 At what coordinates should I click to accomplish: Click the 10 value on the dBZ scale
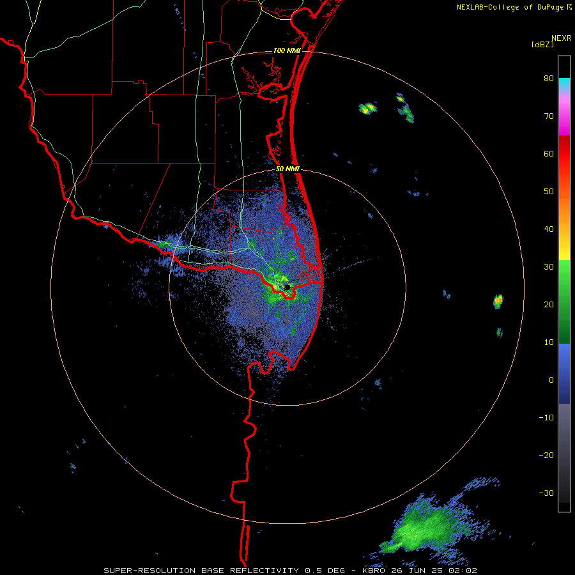pyautogui.click(x=549, y=342)
